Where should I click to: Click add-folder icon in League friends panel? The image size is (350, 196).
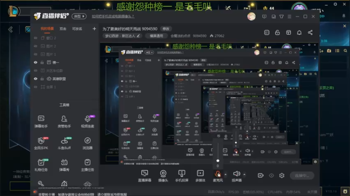coord(329,51)
